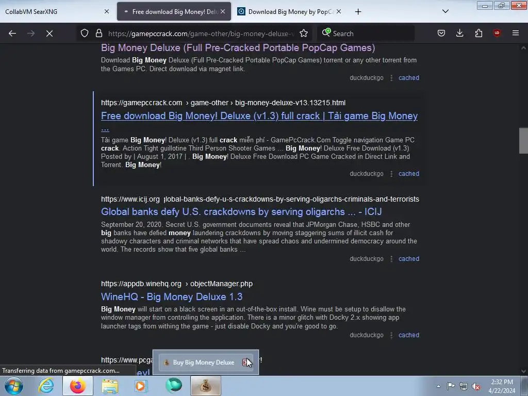Expand options dots for gamepccrack result
528x396 pixels.
[391, 174]
